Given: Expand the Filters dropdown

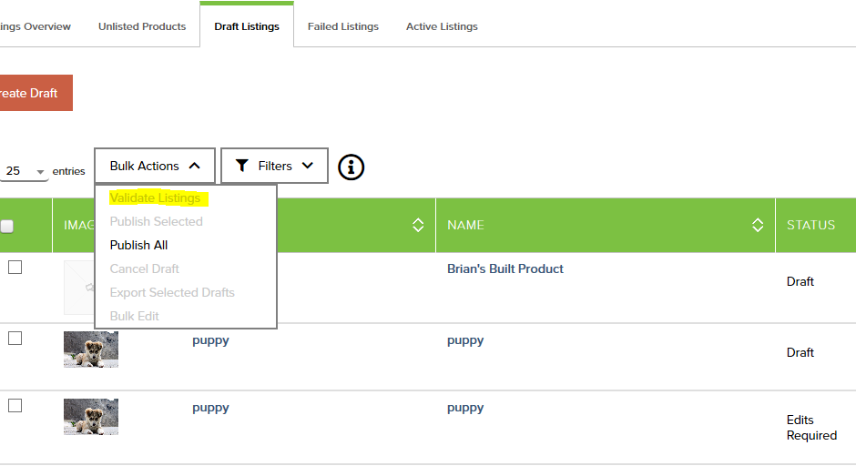Looking at the screenshot, I should (274, 166).
